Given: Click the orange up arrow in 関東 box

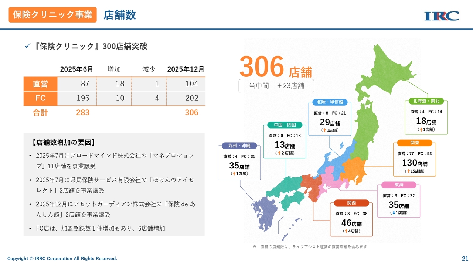Looking at the screenshot, I should (408, 171).
